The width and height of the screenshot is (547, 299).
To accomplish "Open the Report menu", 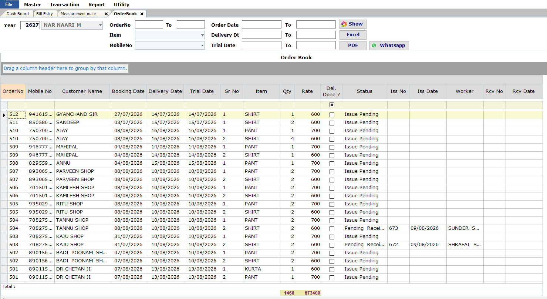I will pyautogui.click(x=97, y=4).
